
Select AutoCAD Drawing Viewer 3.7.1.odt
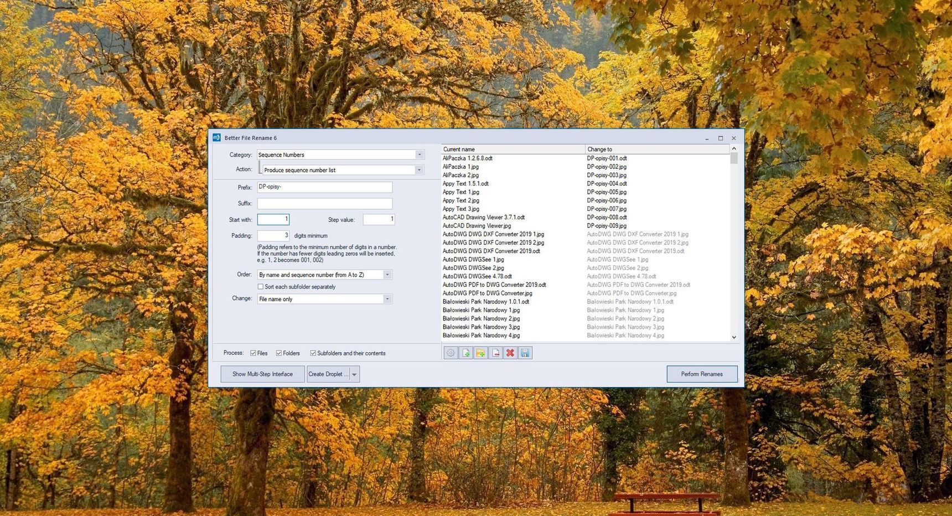[x=484, y=218]
